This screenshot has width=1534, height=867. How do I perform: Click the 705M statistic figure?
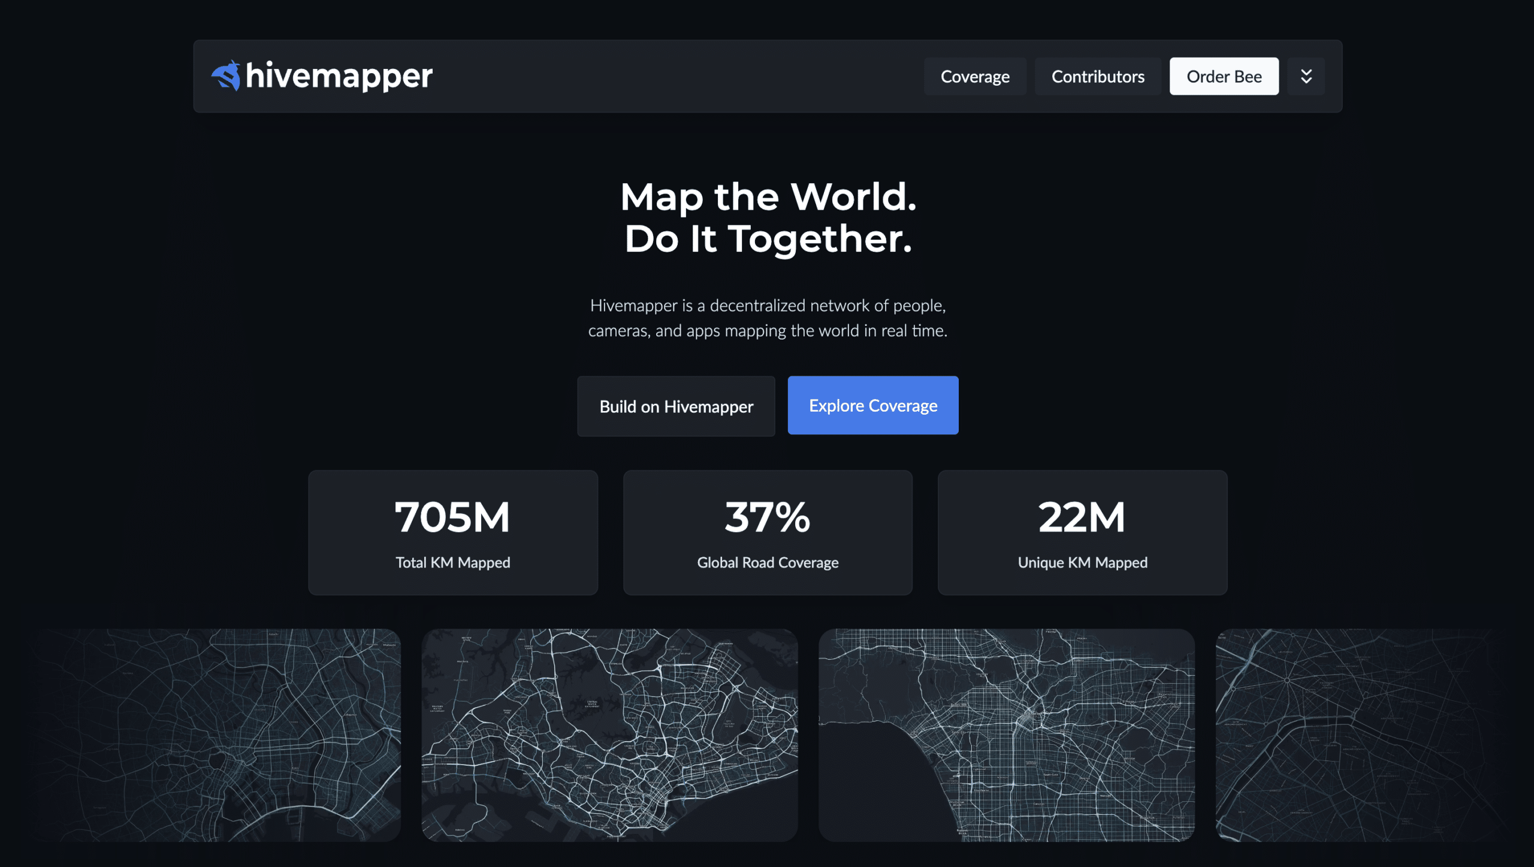[x=452, y=517]
